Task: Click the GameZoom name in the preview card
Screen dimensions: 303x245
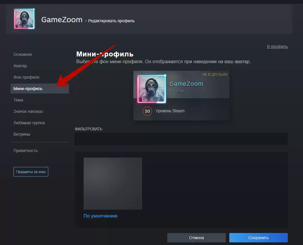Action: click(x=186, y=84)
